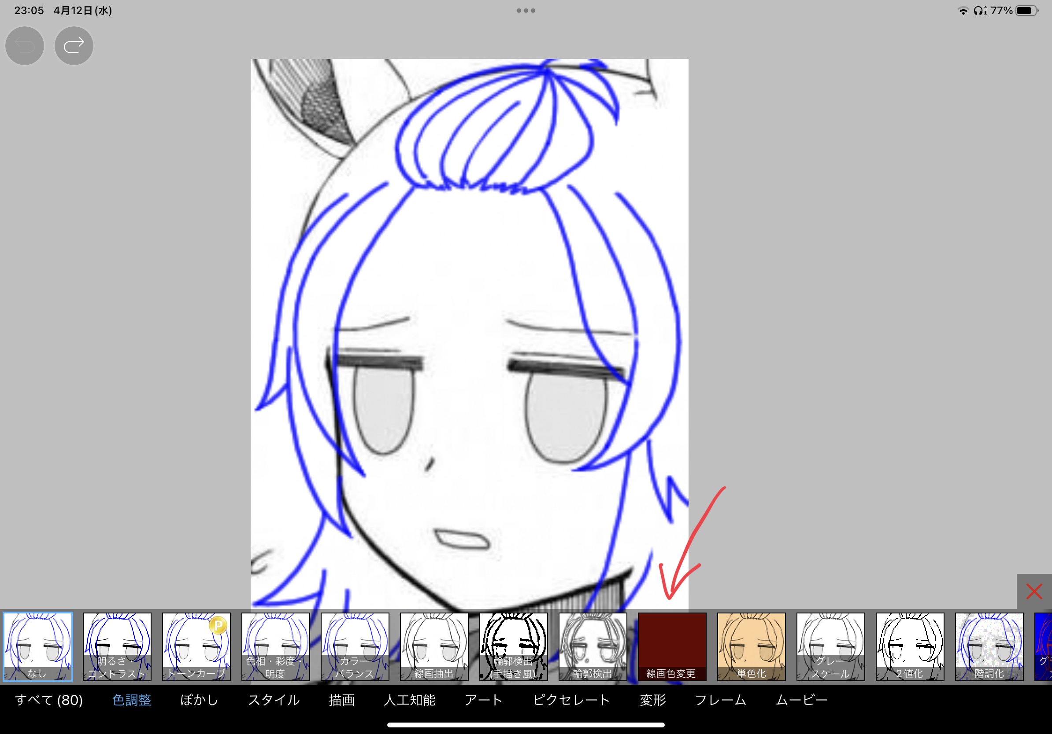Screen dimensions: 1052x734
Task: Close the filter panel with red X
Action: pyautogui.click(x=1033, y=591)
